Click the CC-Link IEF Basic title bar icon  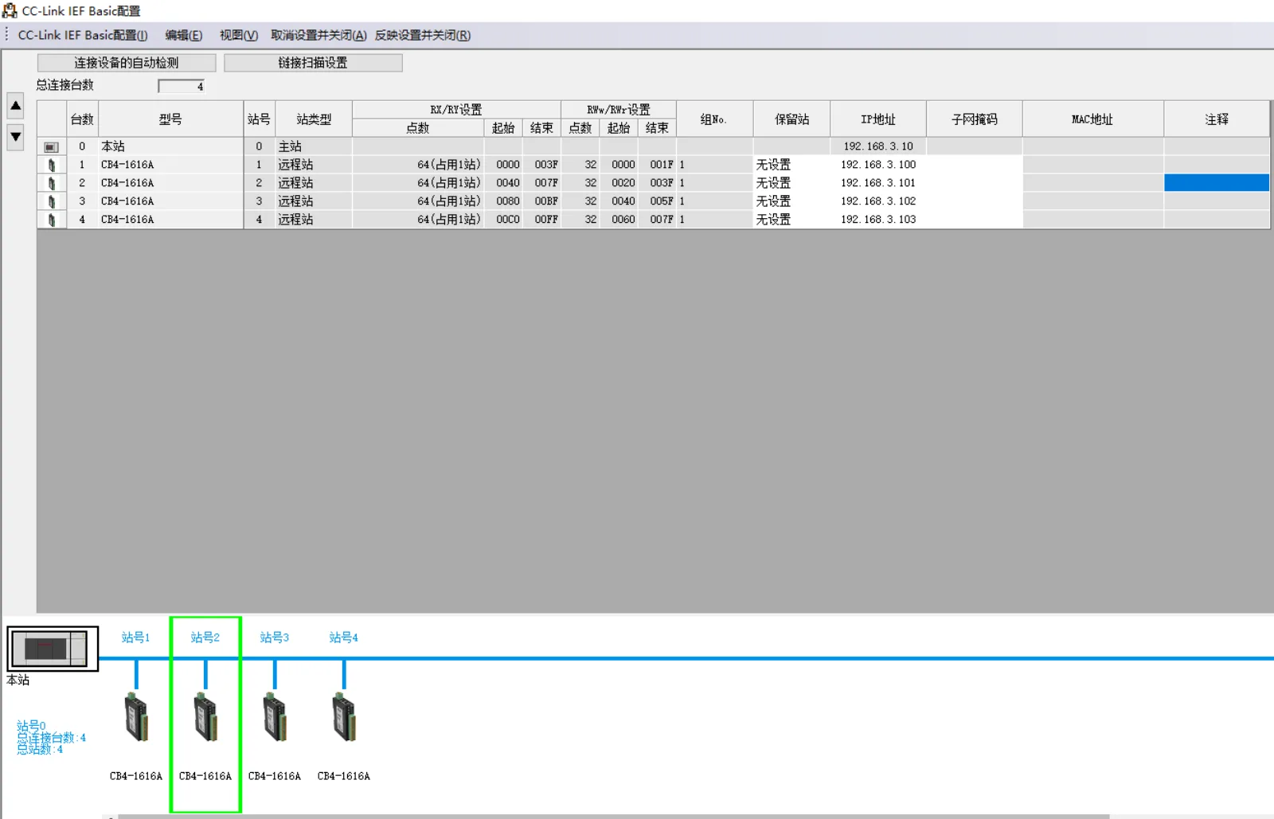(10, 11)
